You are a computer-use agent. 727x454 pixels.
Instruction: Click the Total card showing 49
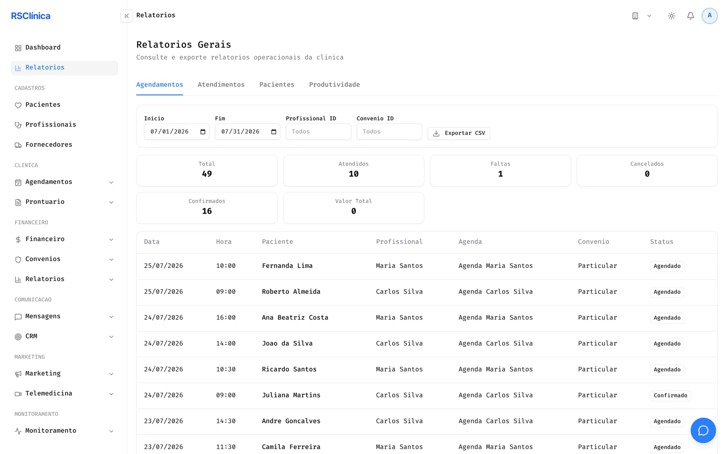coord(207,171)
